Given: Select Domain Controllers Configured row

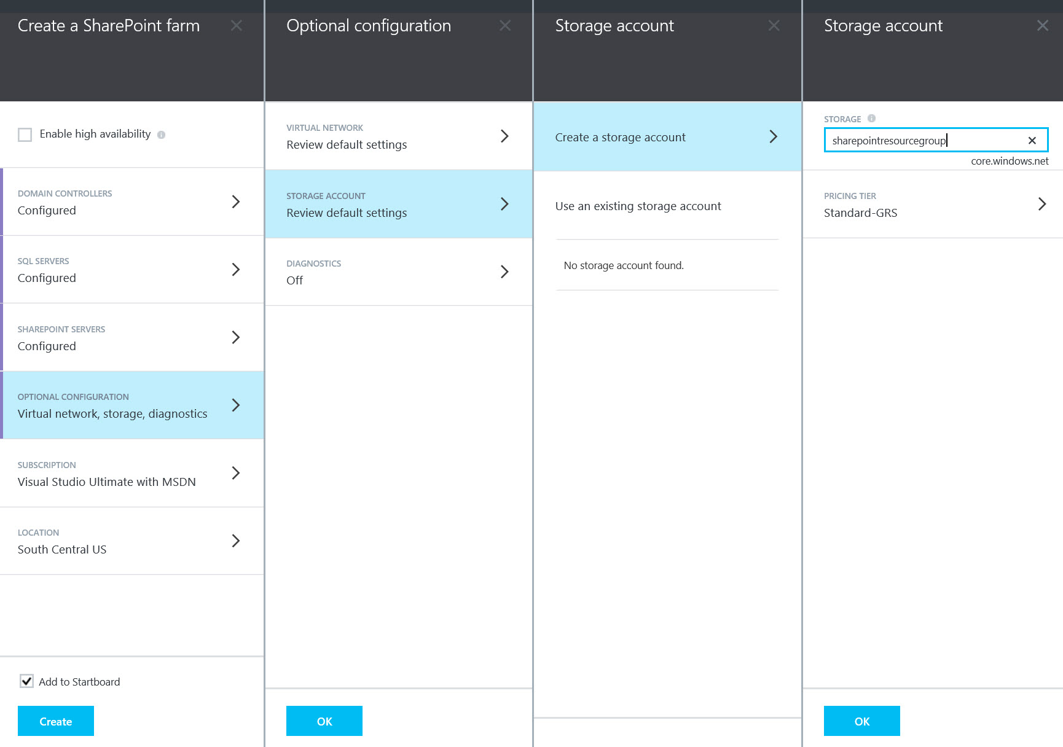Looking at the screenshot, I should (132, 201).
